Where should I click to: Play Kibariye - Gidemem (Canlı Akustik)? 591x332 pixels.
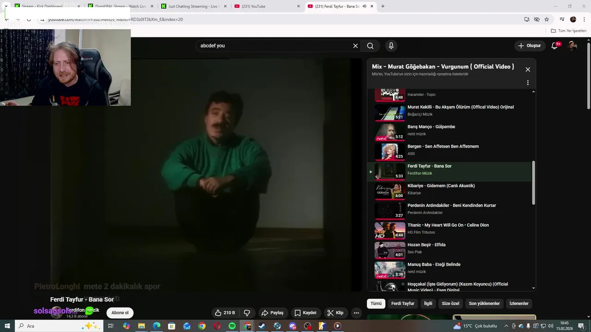point(450,191)
